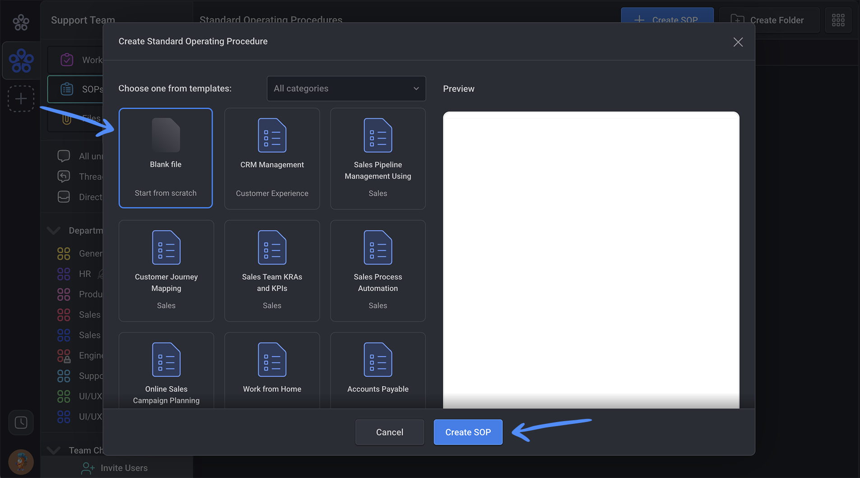The image size is (860, 478).
Task: Choose the Work from Home template
Action: 272,371
